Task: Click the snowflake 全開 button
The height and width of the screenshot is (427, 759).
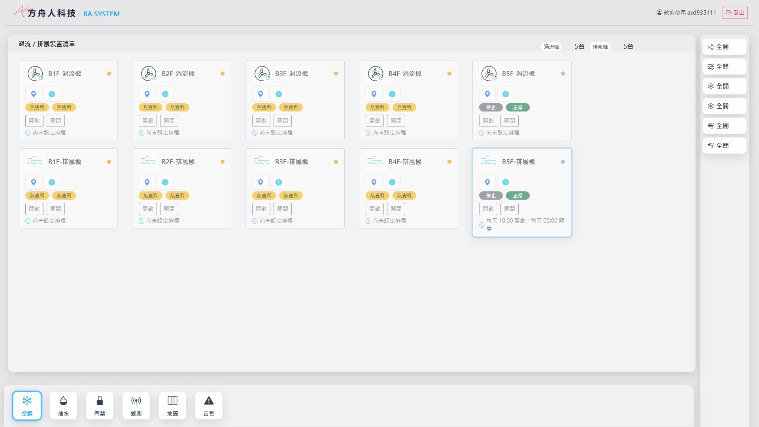Action: click(724, 86)
